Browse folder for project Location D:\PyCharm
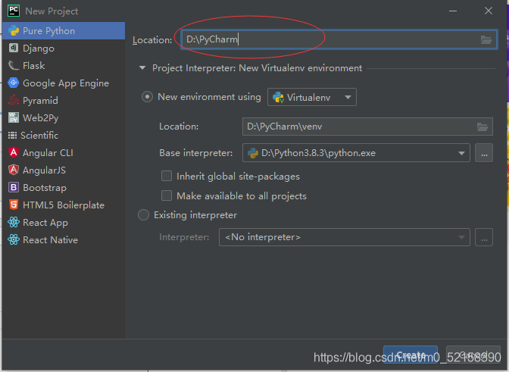 click(486, 40)
